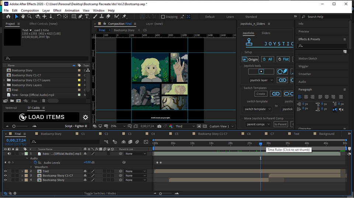This screenshot has width=354, height=198.
Task: Open the Graph Editor icon
Action: (146, 142)
